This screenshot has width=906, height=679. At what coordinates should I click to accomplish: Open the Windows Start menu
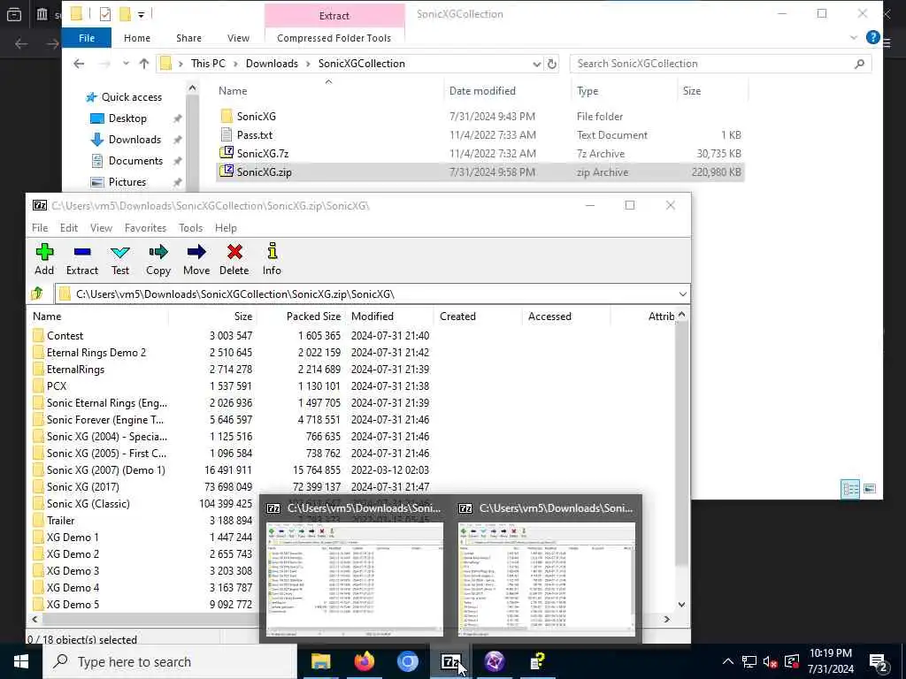pyautogui.click(x=21, y=661)
